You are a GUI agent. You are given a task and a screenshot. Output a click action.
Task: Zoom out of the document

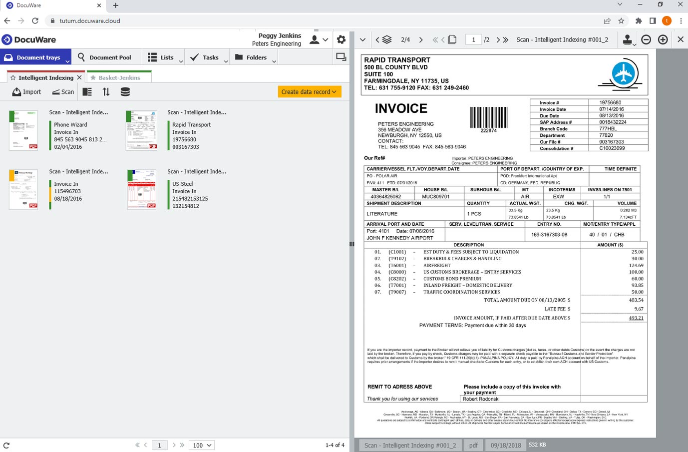[646, 39]
